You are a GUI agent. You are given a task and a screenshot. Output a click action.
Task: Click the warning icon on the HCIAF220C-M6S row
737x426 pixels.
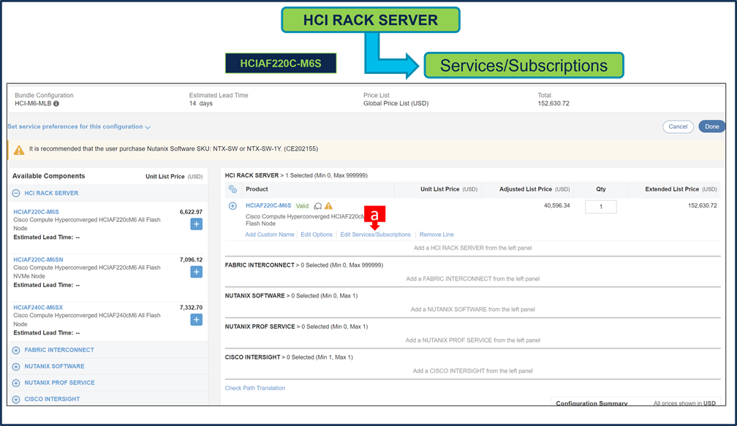pos(328,206)
